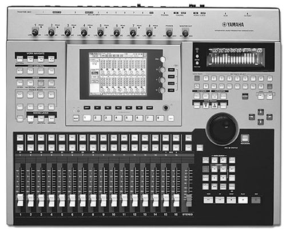Click the input 4 gain knob

[84, 33]
